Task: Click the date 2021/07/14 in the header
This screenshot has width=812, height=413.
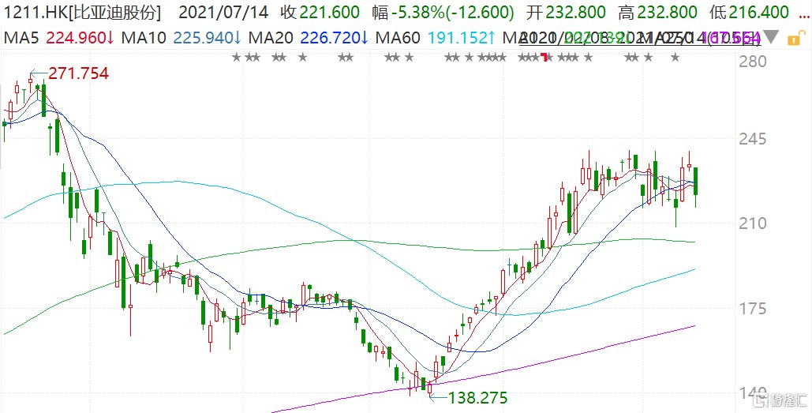Action: (x=224, y=13)
